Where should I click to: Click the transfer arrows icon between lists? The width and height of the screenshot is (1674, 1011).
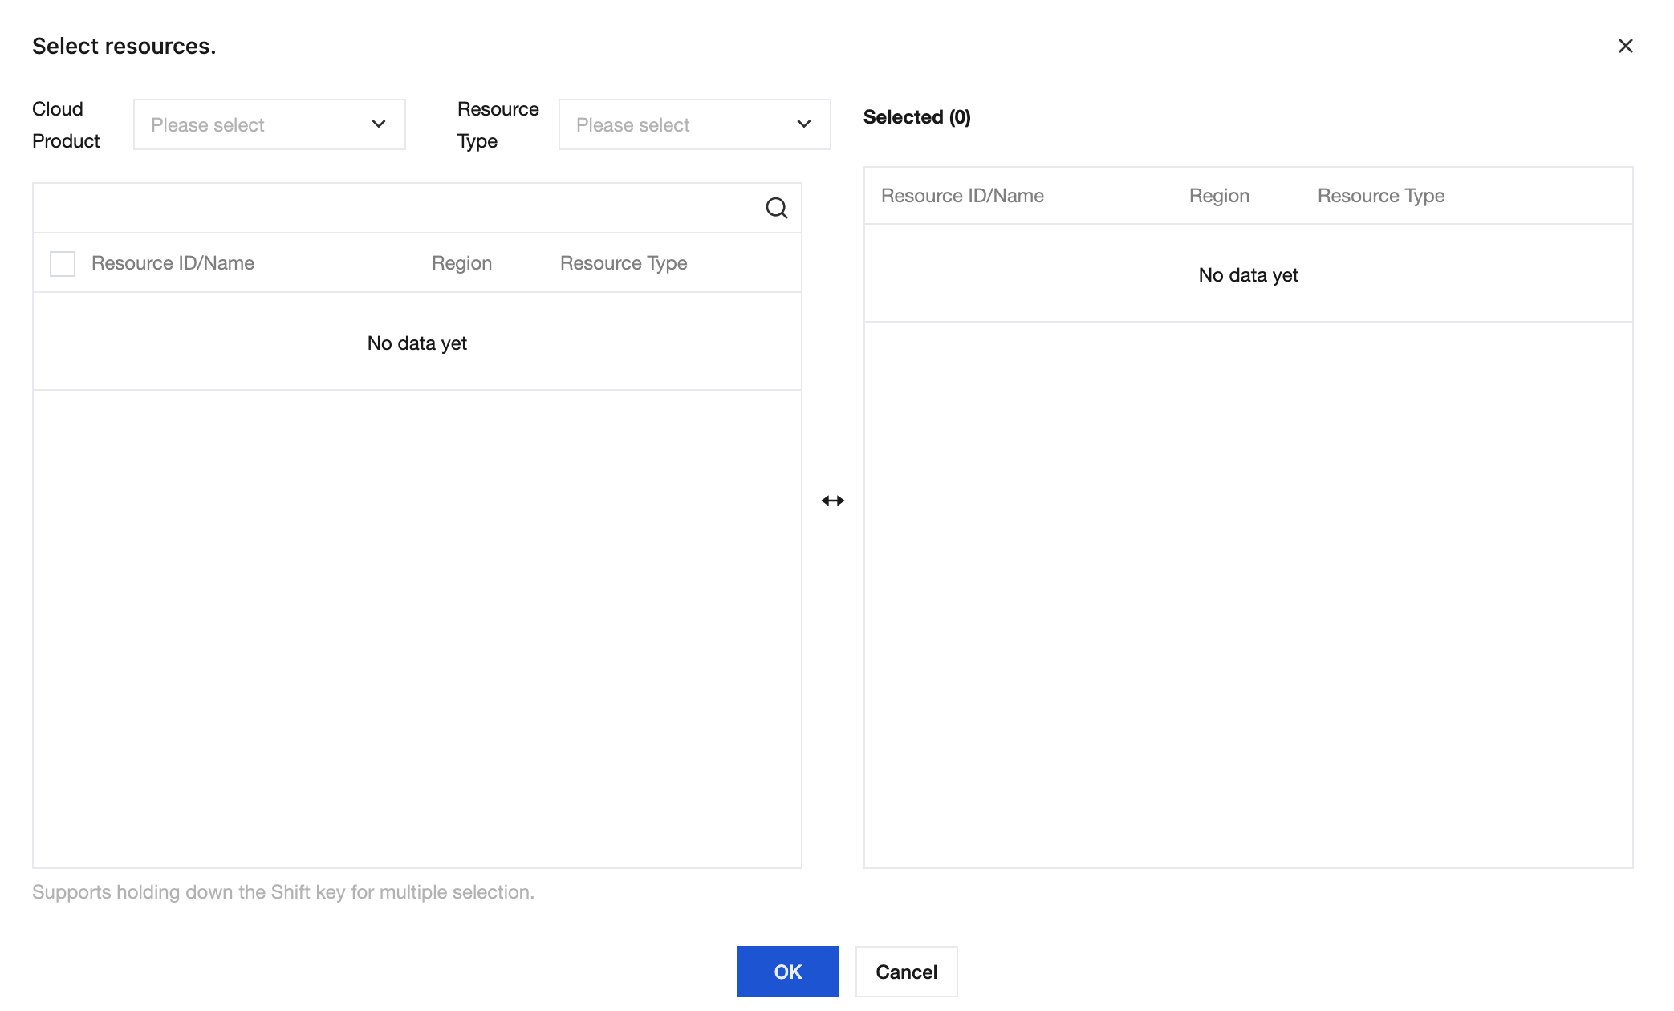point(833,501)
